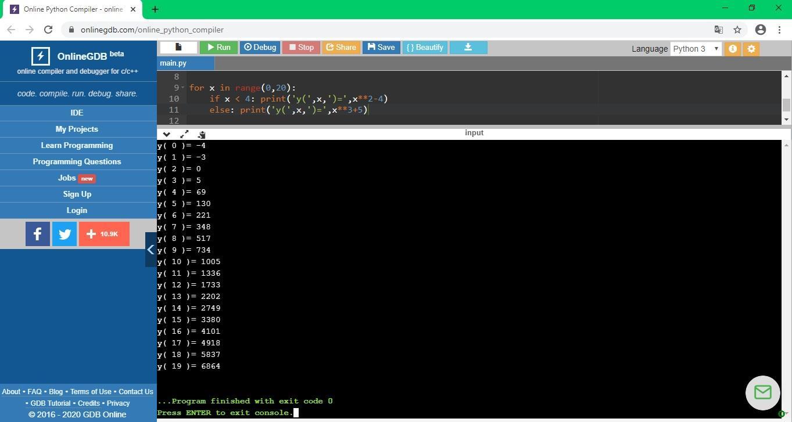The image size is (792, 422).
Task: Open editor settings with the orange gear icon
Action: 751,49
